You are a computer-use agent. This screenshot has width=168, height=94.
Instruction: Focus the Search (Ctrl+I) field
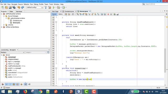(156, 4)
